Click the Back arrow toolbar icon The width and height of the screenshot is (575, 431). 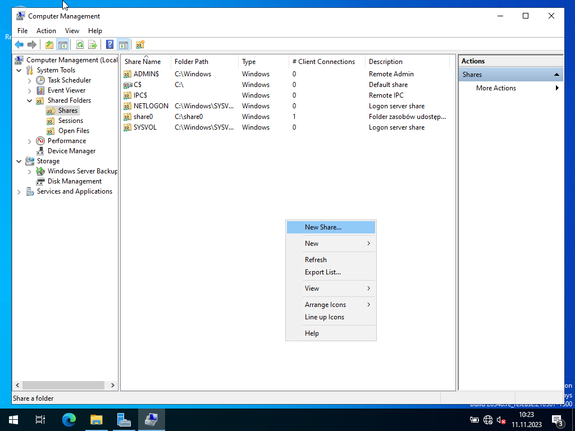pyautogui.click(x=19, y=44)
